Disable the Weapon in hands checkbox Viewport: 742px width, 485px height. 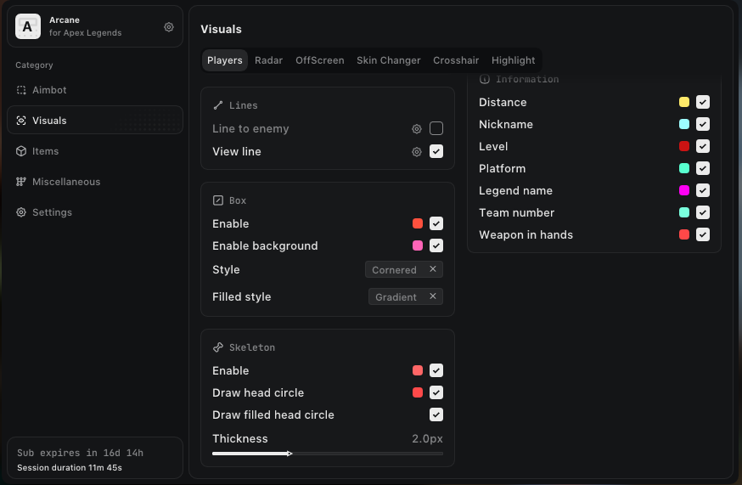pyautogui.click(x=703, y=235)
